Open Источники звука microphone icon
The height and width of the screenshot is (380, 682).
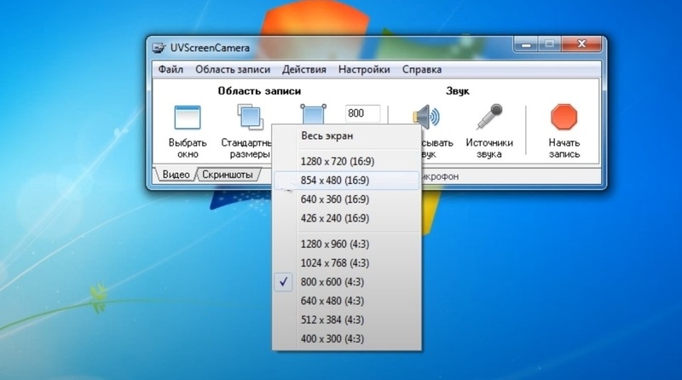489,117
